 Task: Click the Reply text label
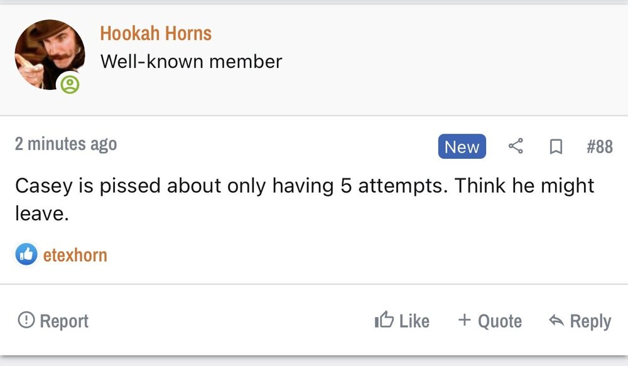point(590,321)
